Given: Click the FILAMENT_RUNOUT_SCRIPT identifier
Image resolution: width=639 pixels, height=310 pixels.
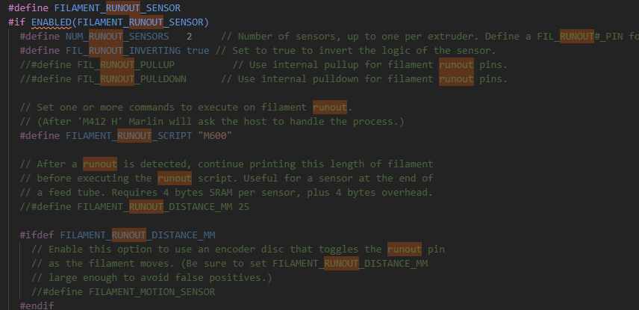Looking at the screenshot, I should (129, 135).
